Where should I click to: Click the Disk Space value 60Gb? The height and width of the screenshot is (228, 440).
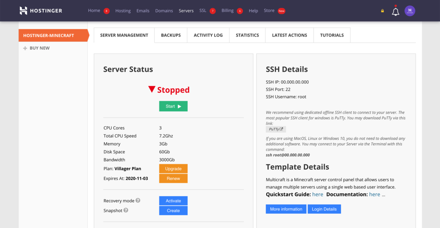click(165, 152)
